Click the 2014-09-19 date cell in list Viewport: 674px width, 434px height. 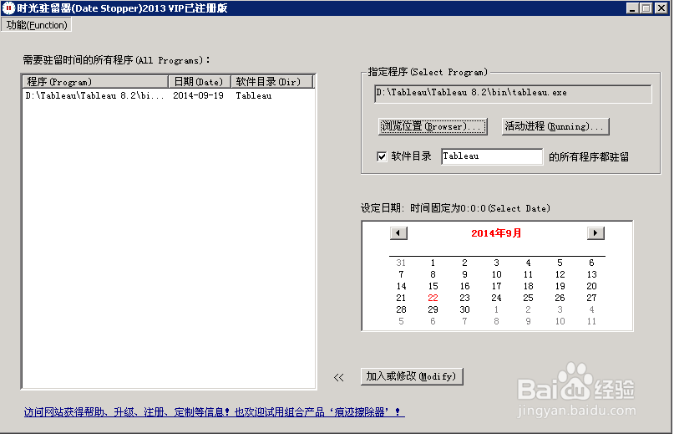[x=198, y=95]
